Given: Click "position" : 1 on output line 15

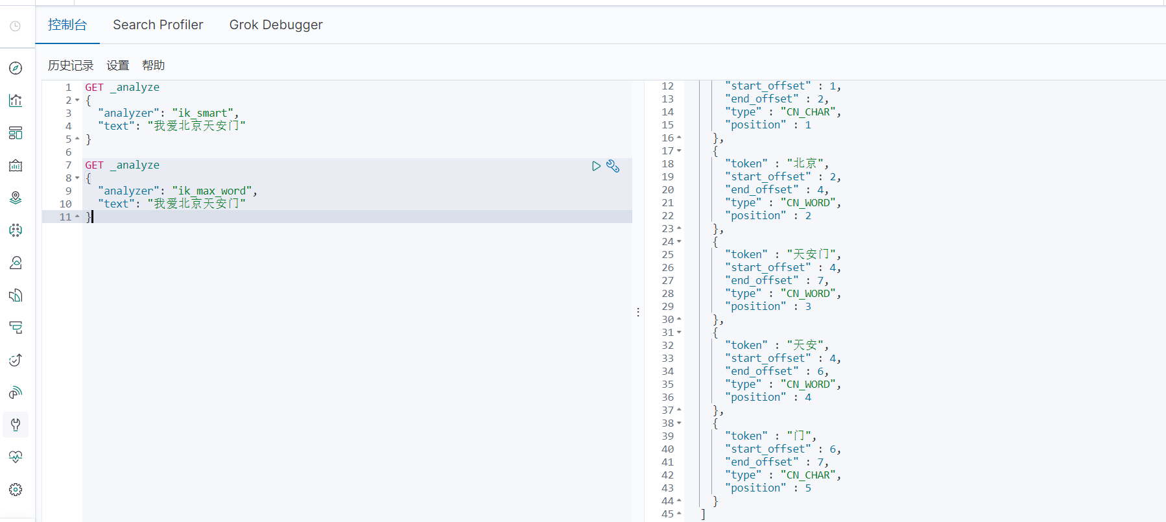Looking at the screenshot, I should point(768,125).
